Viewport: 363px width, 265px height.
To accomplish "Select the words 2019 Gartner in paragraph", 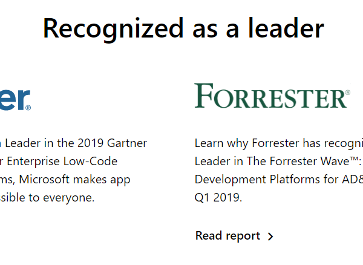I will (112, 143).
